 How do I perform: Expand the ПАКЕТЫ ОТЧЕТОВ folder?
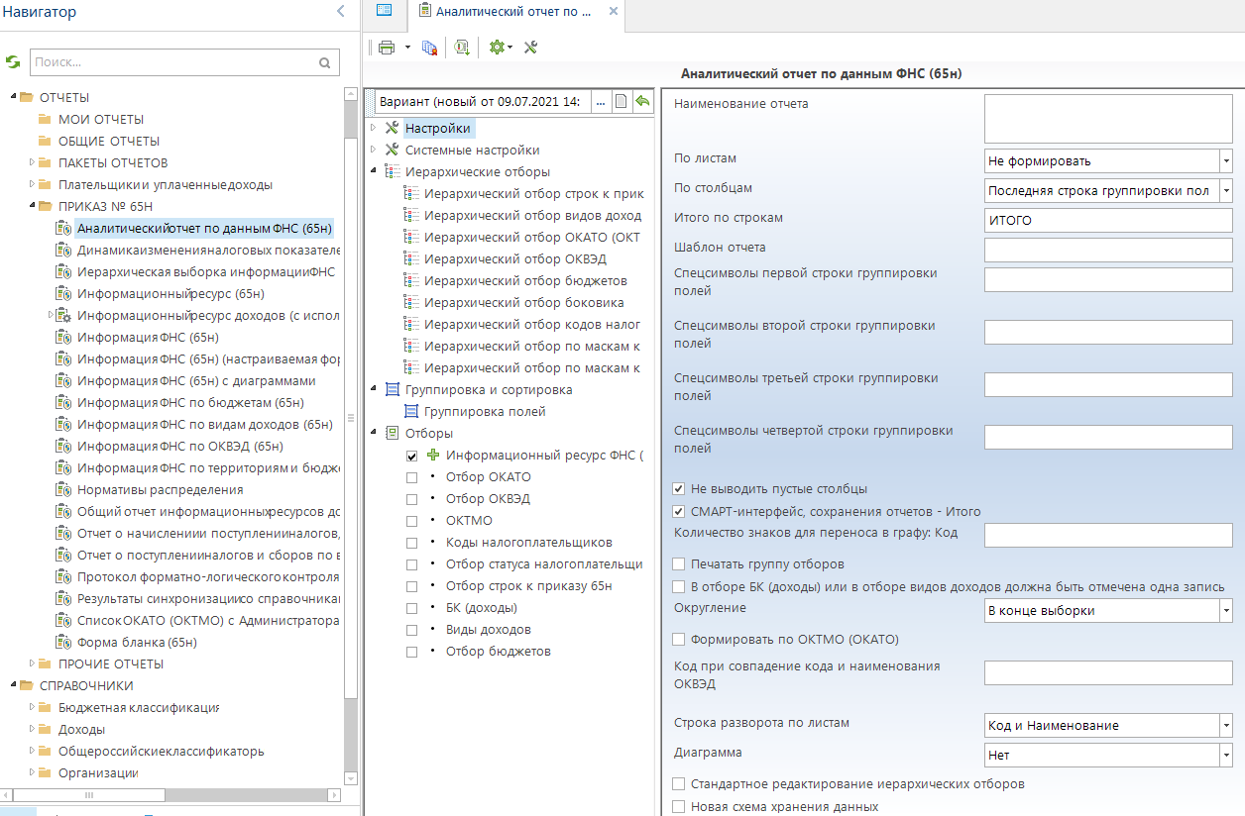tap(31, 162)
